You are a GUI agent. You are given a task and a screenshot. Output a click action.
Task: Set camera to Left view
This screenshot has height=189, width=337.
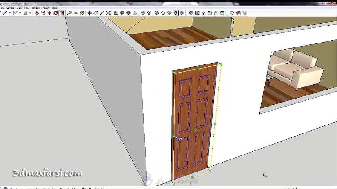(x=222, y=13)
